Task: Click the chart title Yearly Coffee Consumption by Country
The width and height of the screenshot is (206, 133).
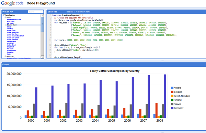Action: (114, 71)
